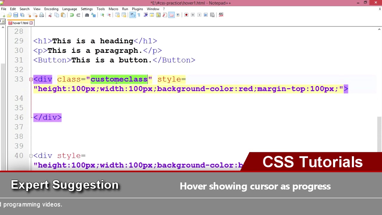Viewport: 382px width, 215px height.
Task: Toggle the Function List icon
Action: coord(165,15)
